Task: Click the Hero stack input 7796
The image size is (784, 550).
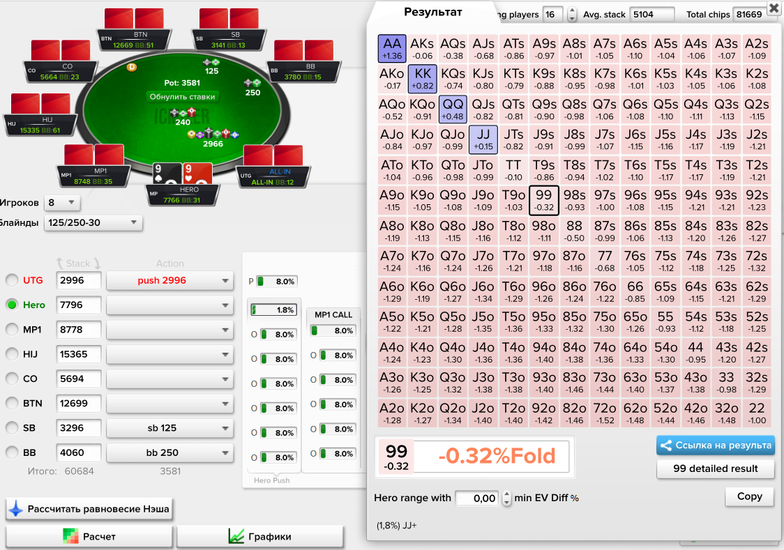Action: (79, 305)
